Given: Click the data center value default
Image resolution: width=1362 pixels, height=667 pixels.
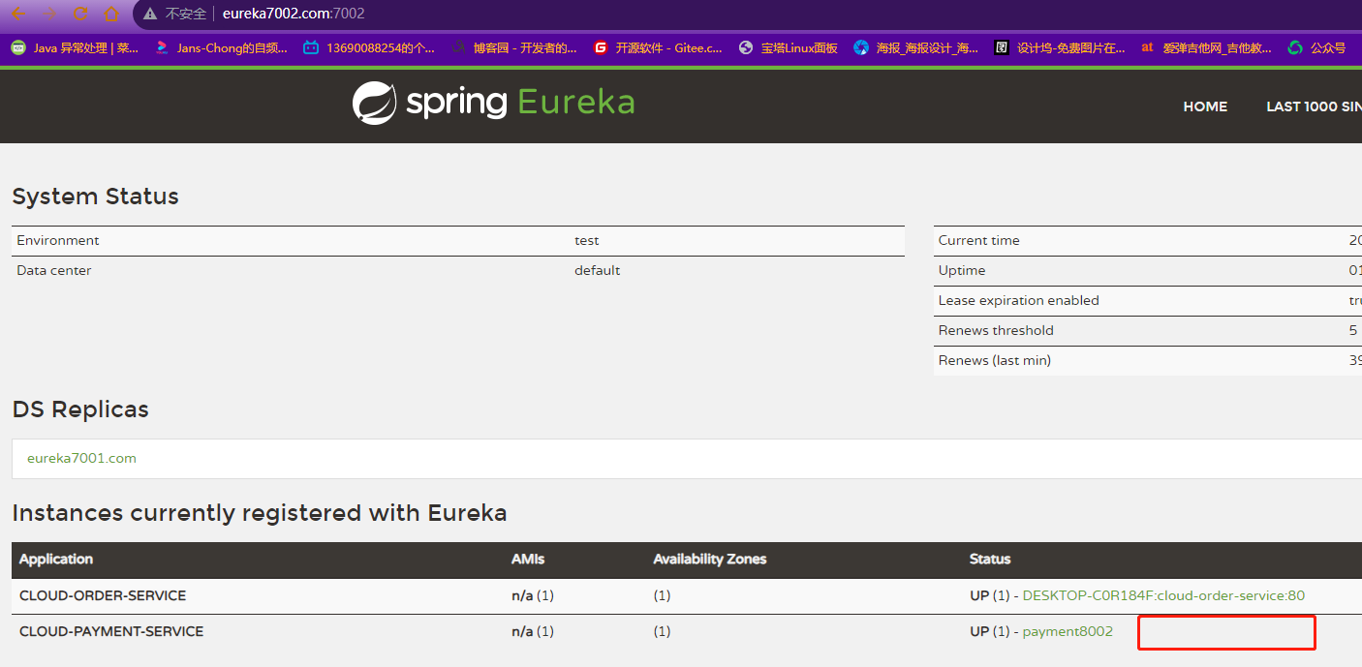Looking at the screenshot, I should [597, 270].
